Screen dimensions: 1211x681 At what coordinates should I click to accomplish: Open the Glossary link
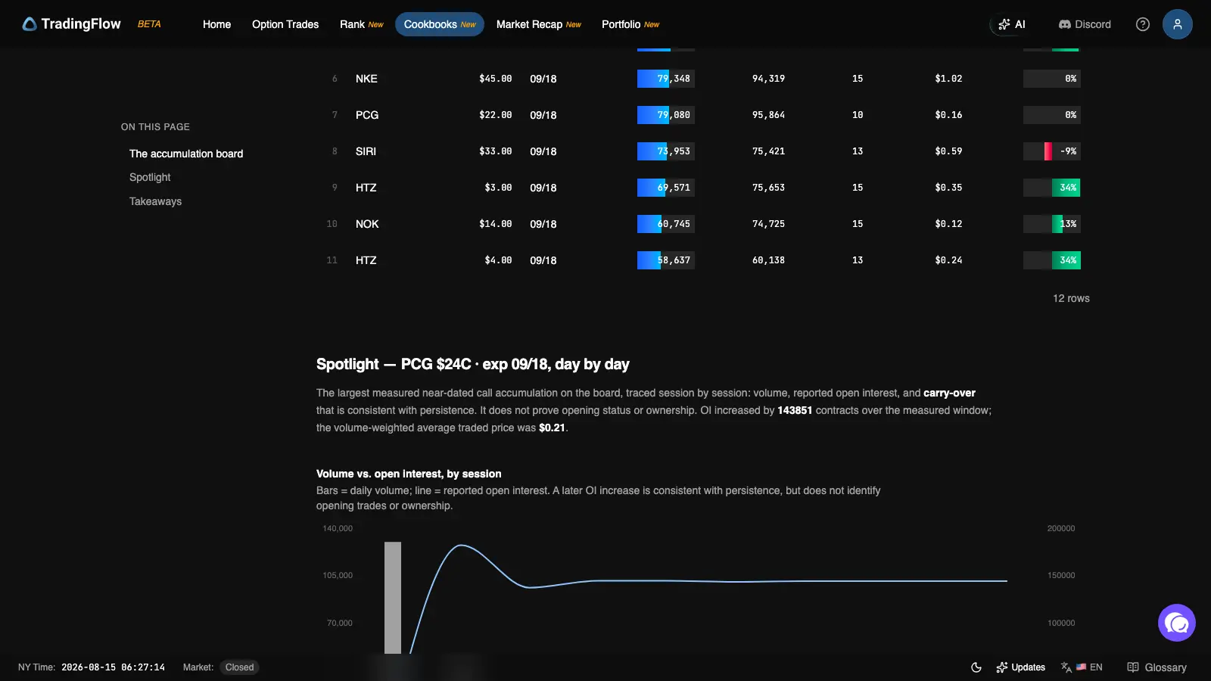1157,667
